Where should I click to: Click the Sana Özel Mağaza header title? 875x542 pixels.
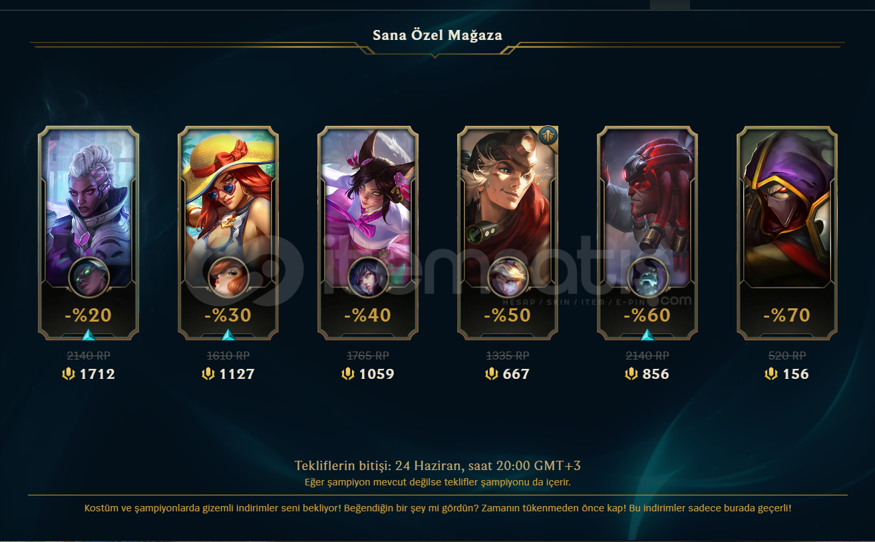tap(437, 35)
